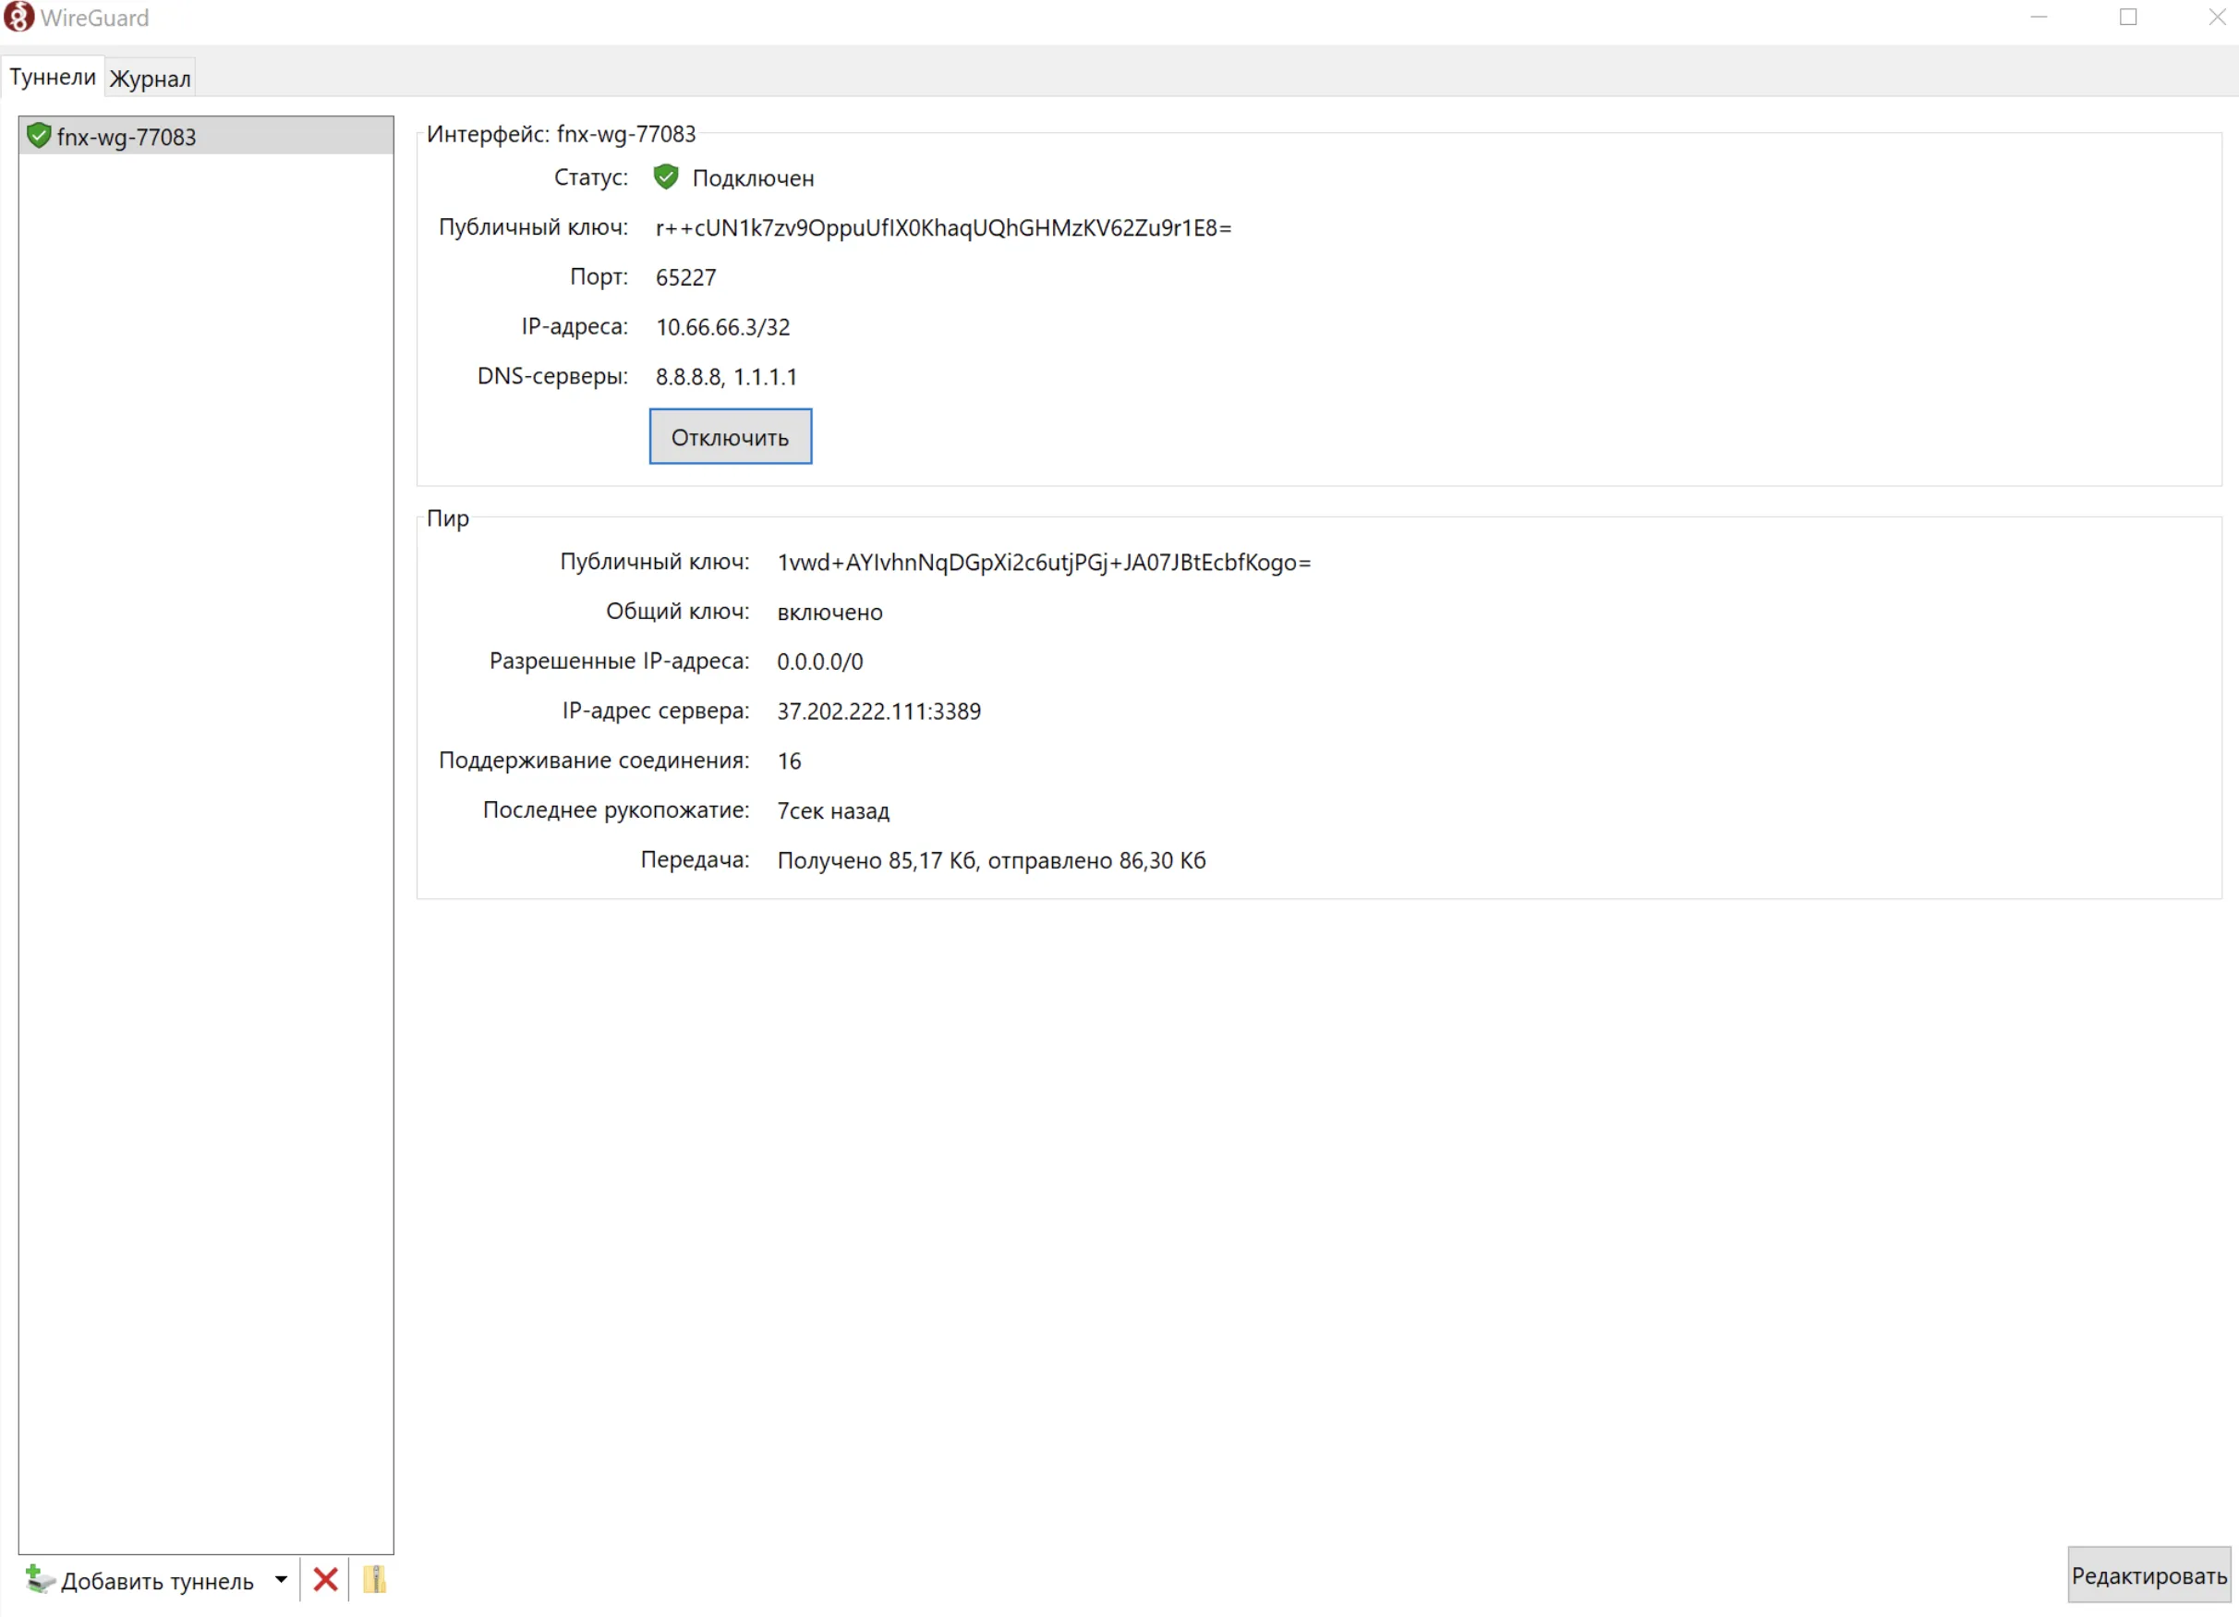Click IP address 10.66.66.3/32
Viewport: 2239px width, 1617px height.
722,326
